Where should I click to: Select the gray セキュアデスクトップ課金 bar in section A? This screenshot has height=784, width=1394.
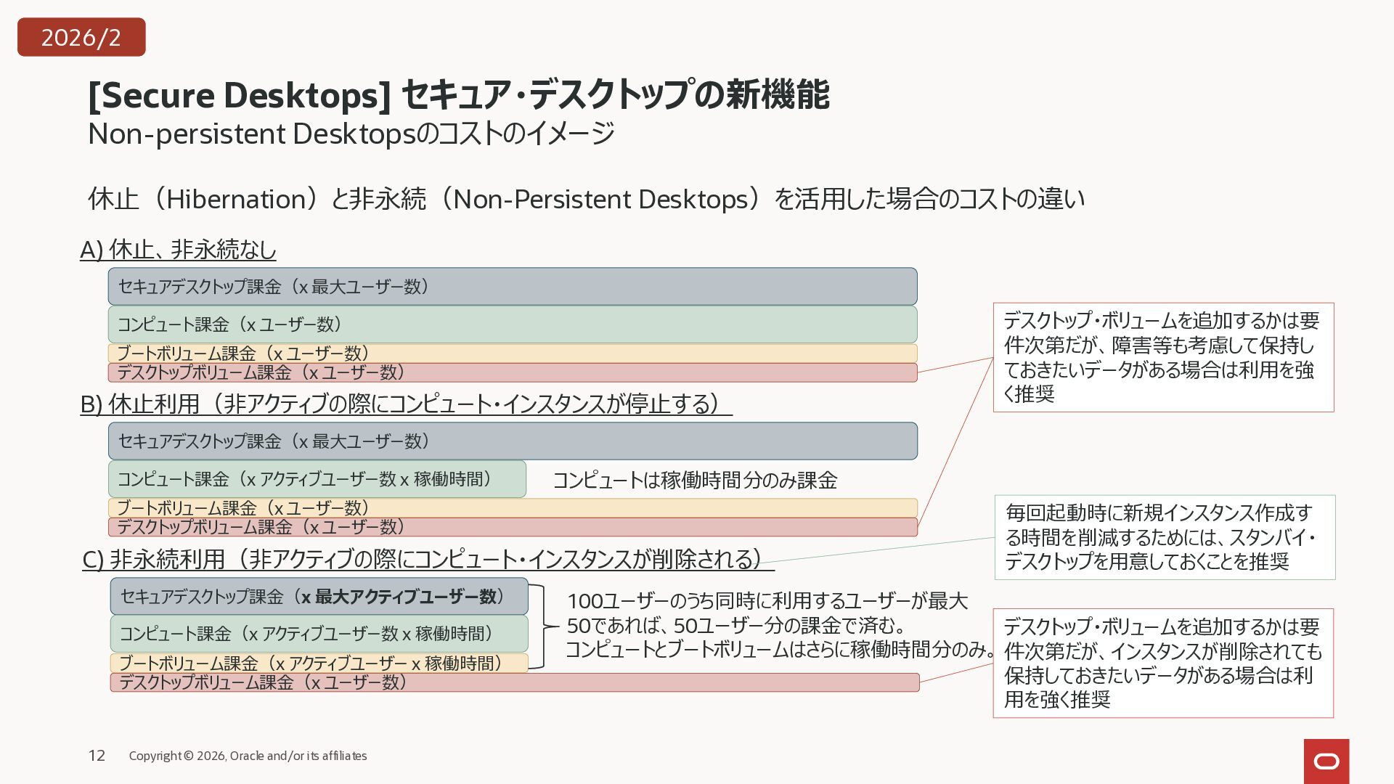click(512, 287)
